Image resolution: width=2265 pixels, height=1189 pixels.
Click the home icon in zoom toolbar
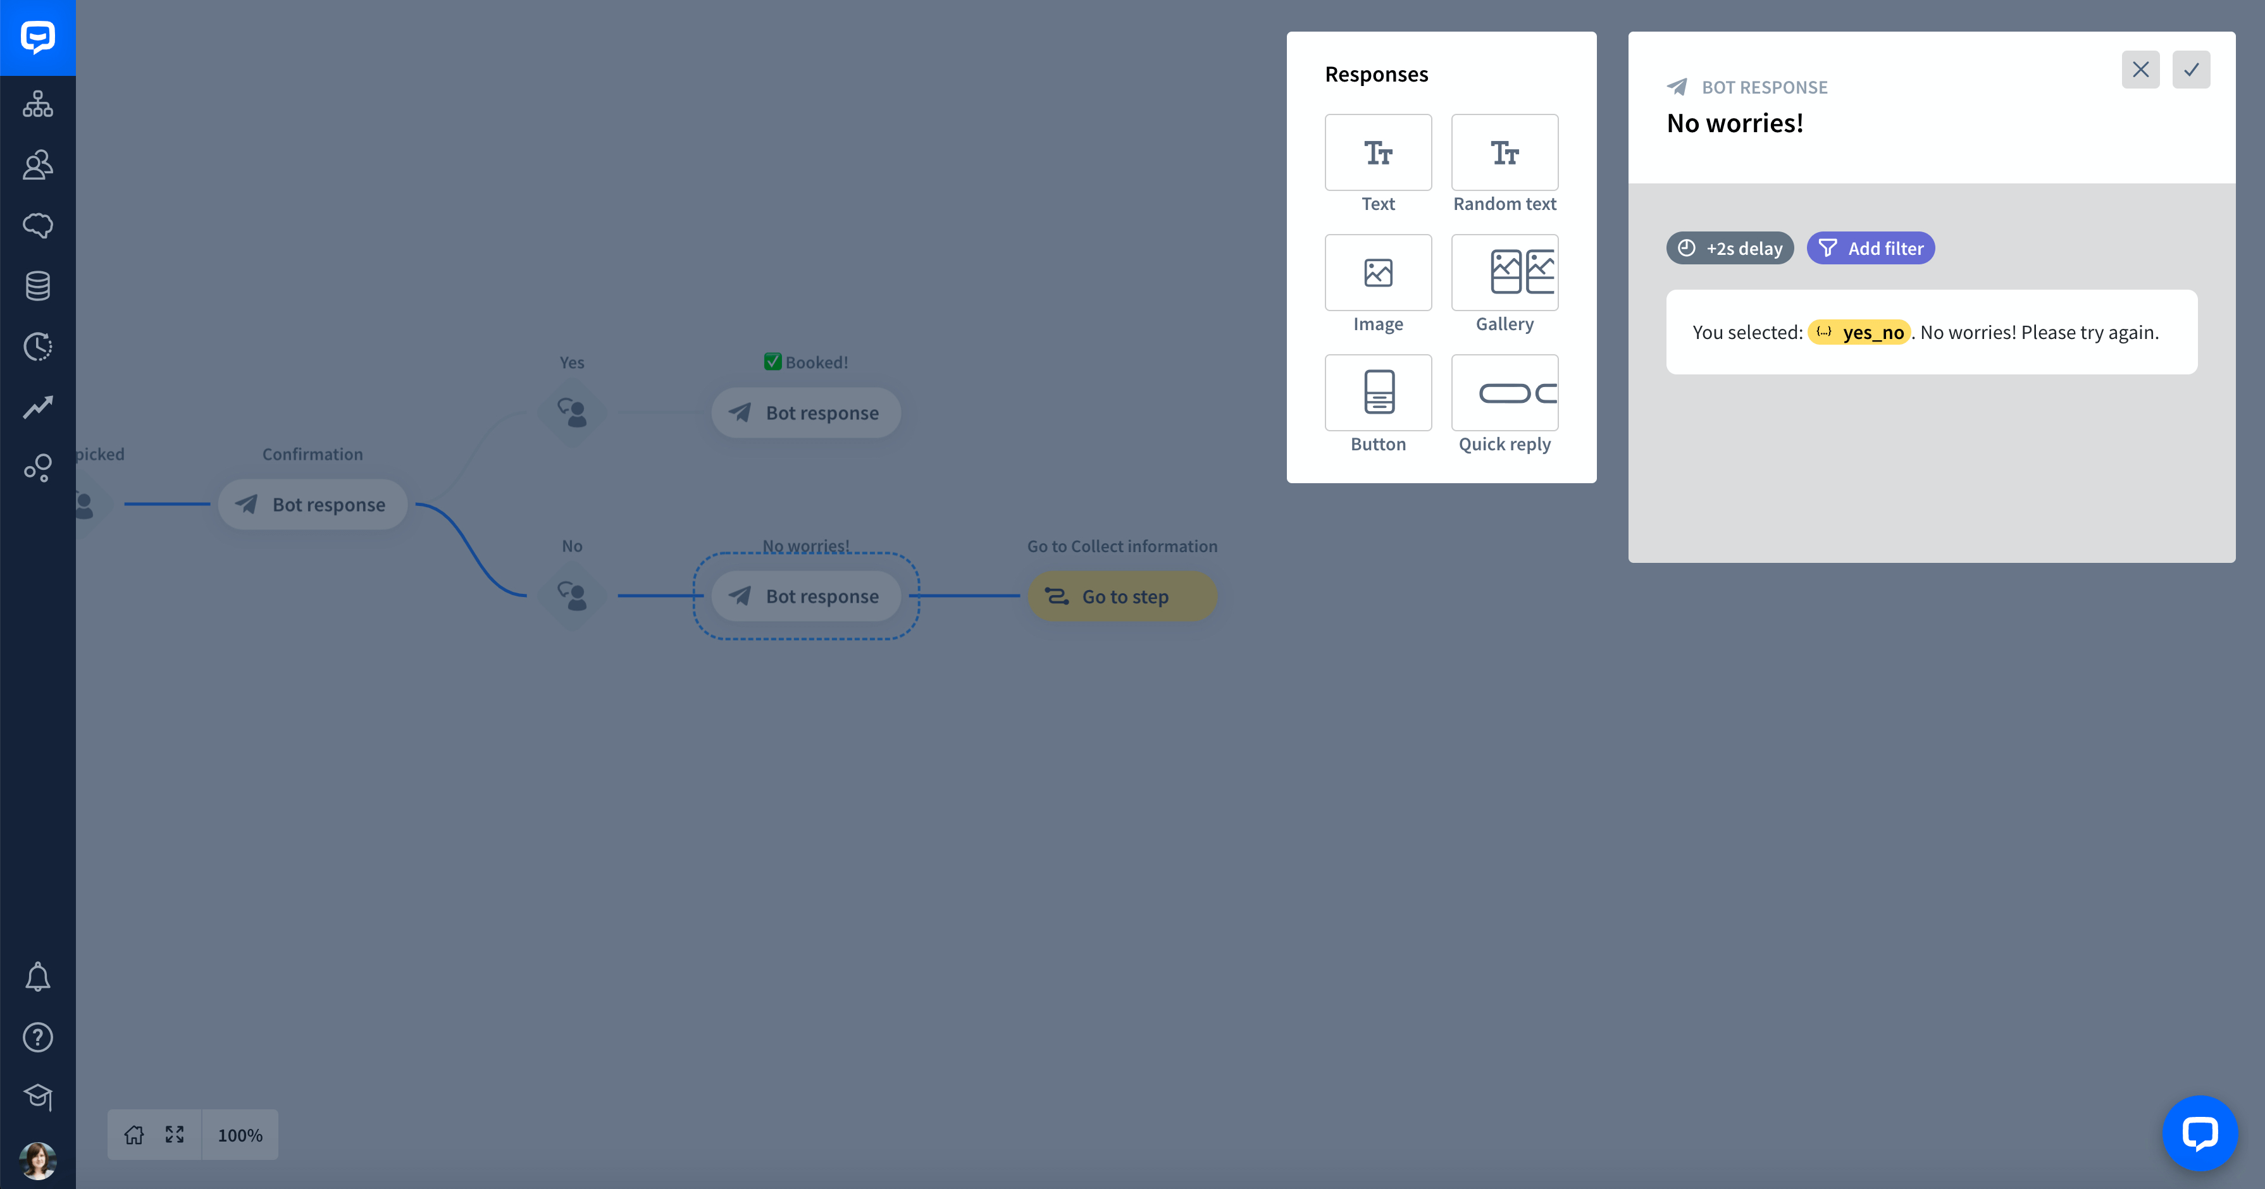(133, 1135)
